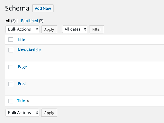Open the Post schema entry
The width and height of the screenshot is (164, 123).
[22, 84]
